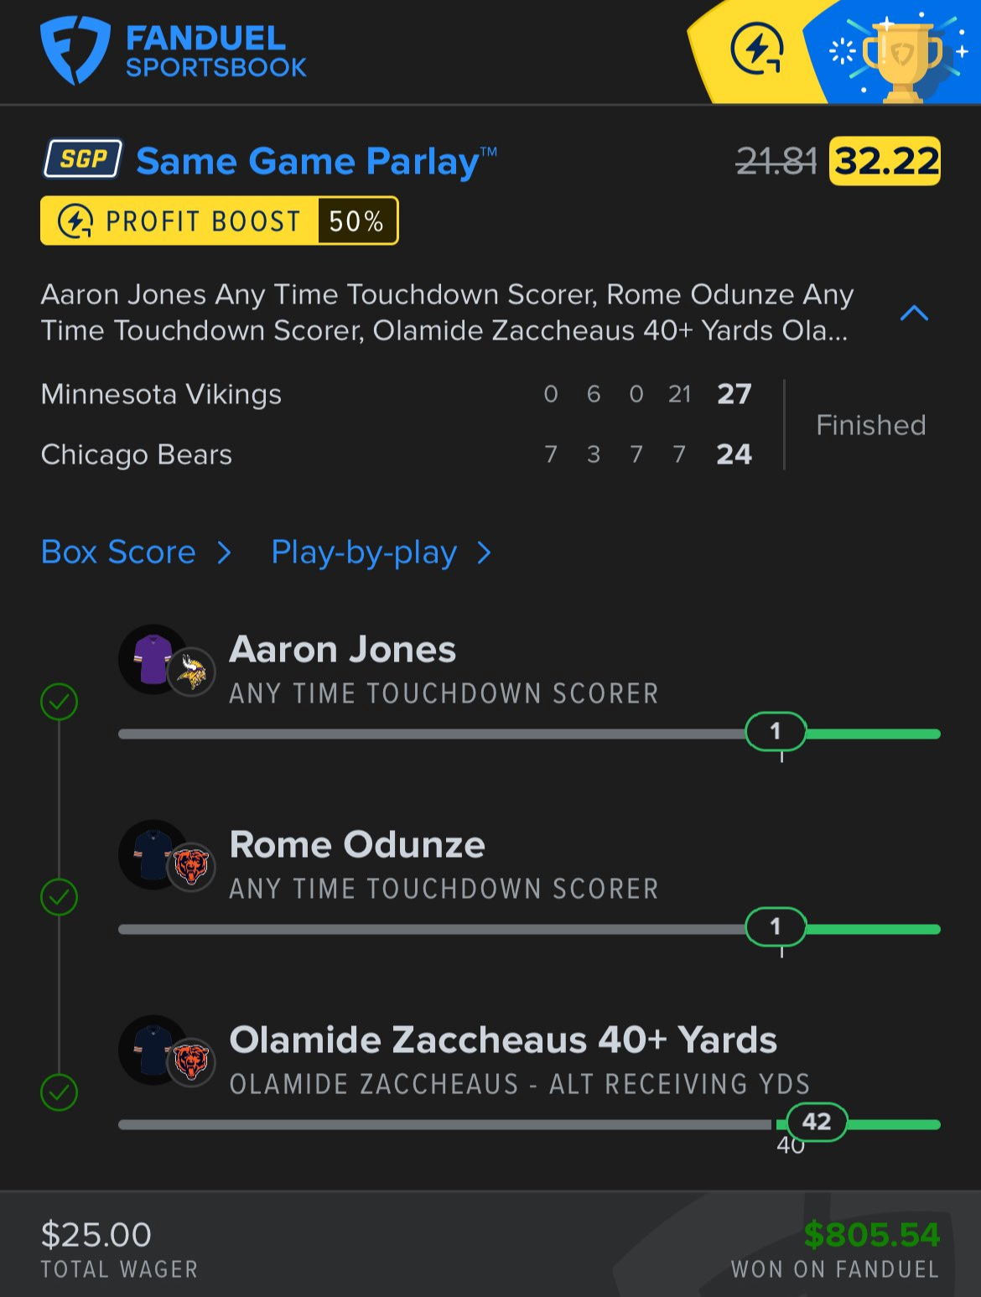The height and width of the screenshot is (1297, 981).
Task: Click the 42 marker on Zaccheaus yards bar
Action: coord(816,1122)
